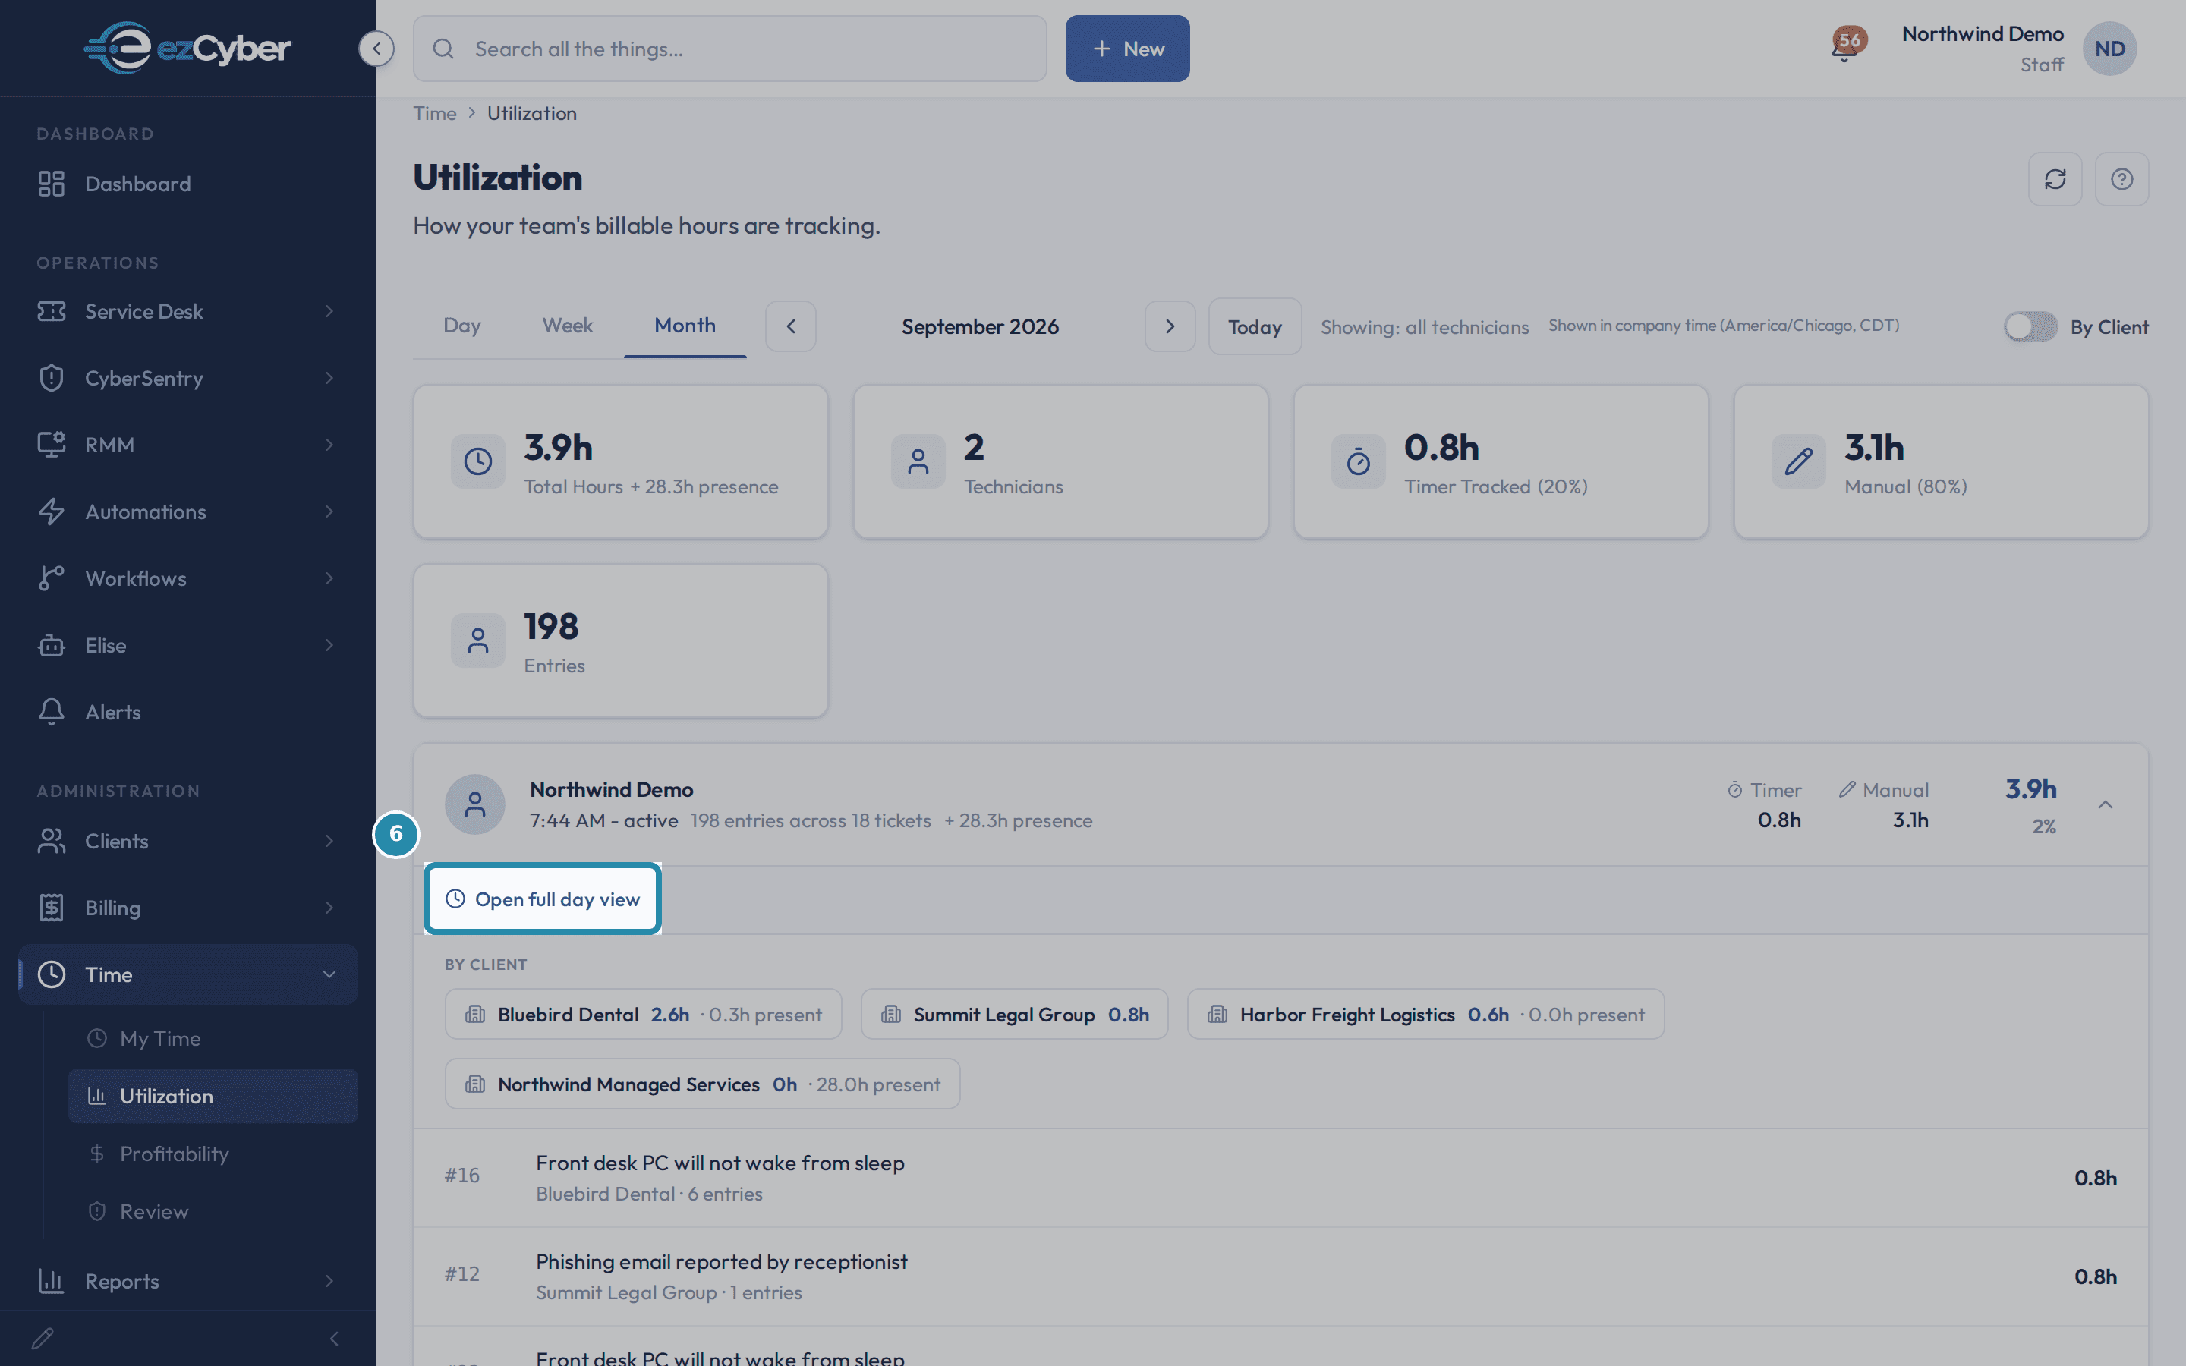Click the ezCyber logo
This screenshot has height=1366, width=2186.
(188, 48)
